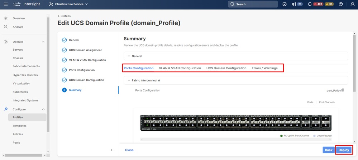Collapse the wizard steps panel arrow
Image resolution: width=358 pixels, height=160 pixels.
[x=111, y=150]
